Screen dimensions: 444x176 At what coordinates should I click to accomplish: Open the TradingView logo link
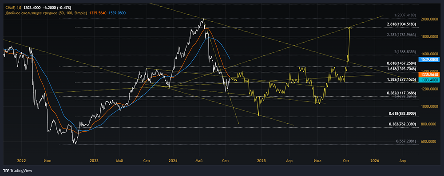[18, 171]
